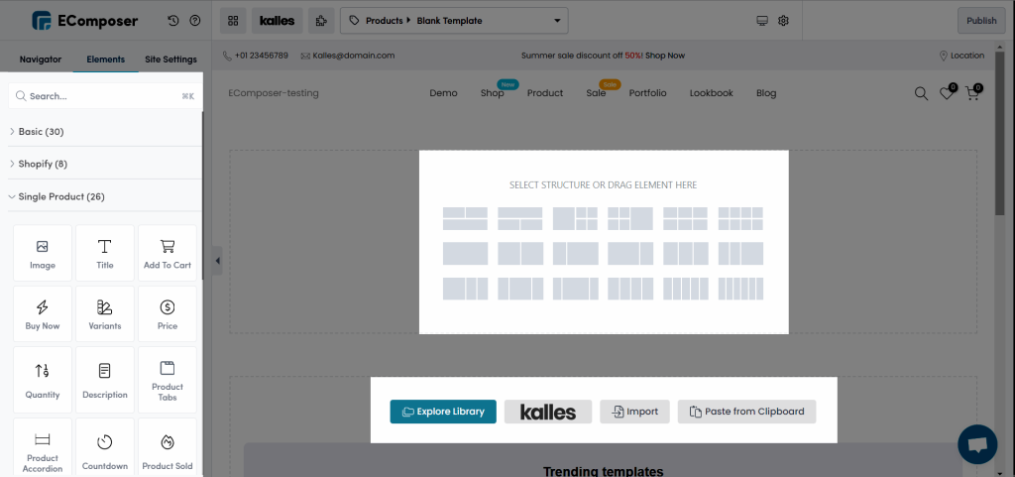Collapse the left sidebar panel arrow

click(217, 261)
